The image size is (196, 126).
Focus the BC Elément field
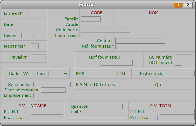178,63
